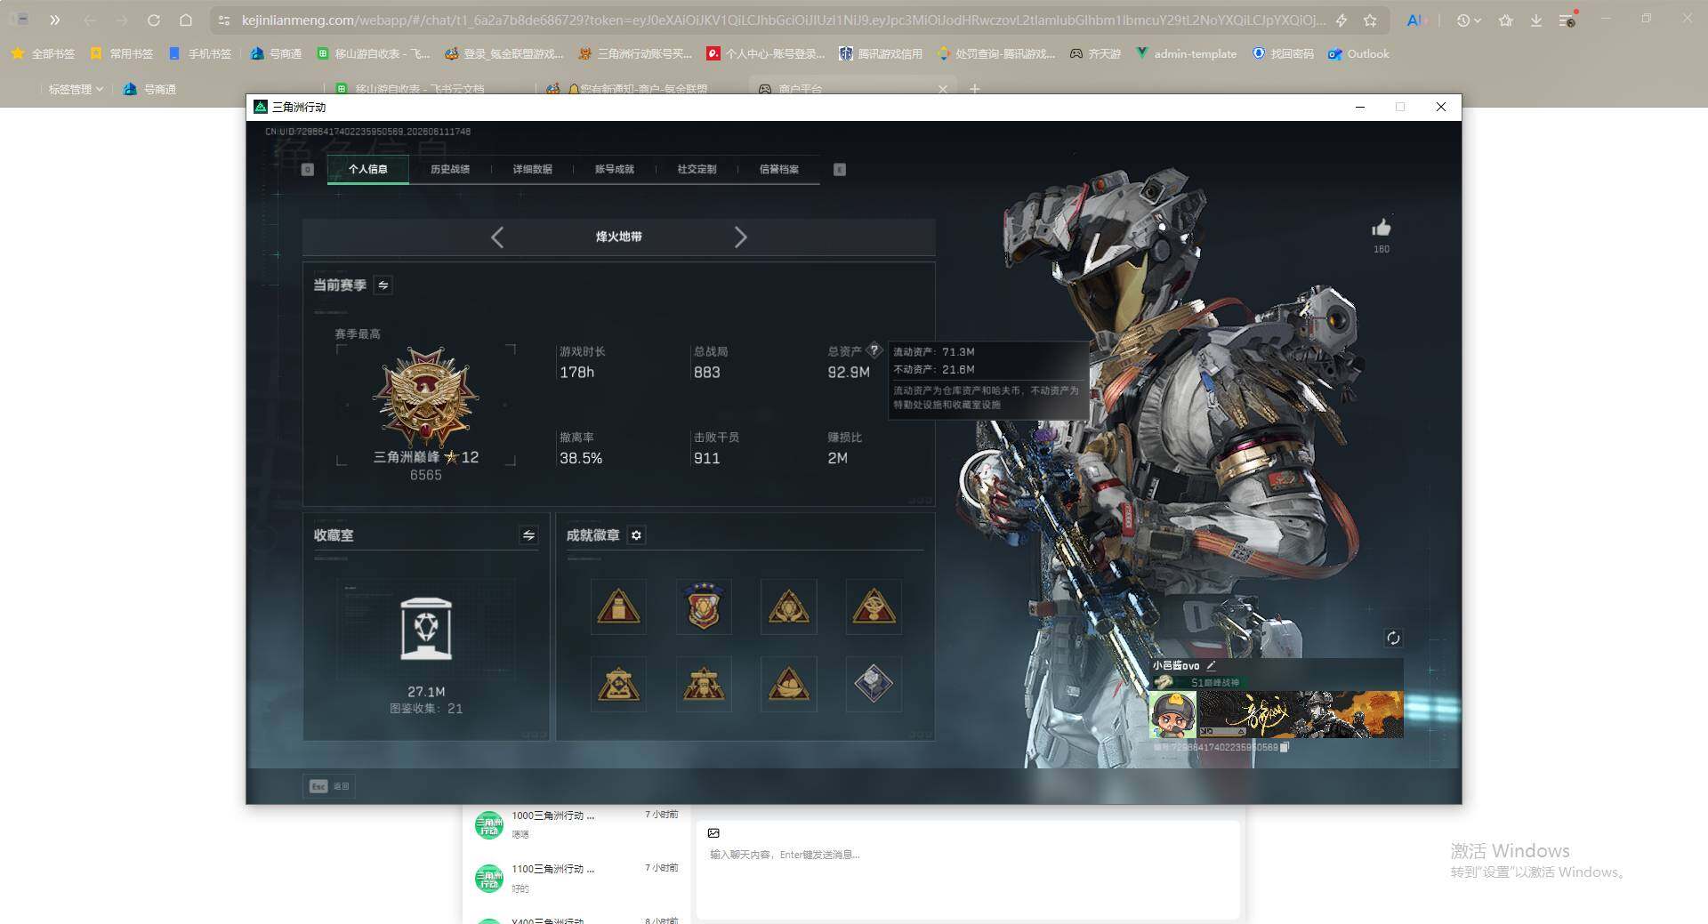The width and height of the screenshot is (1708, 924).
Task: Click the refresh icon near the character model
Action: click(x=1393, y=638)
